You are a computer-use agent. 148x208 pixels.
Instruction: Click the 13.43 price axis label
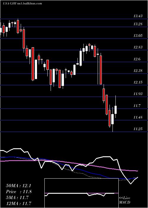tap(138, 16)
